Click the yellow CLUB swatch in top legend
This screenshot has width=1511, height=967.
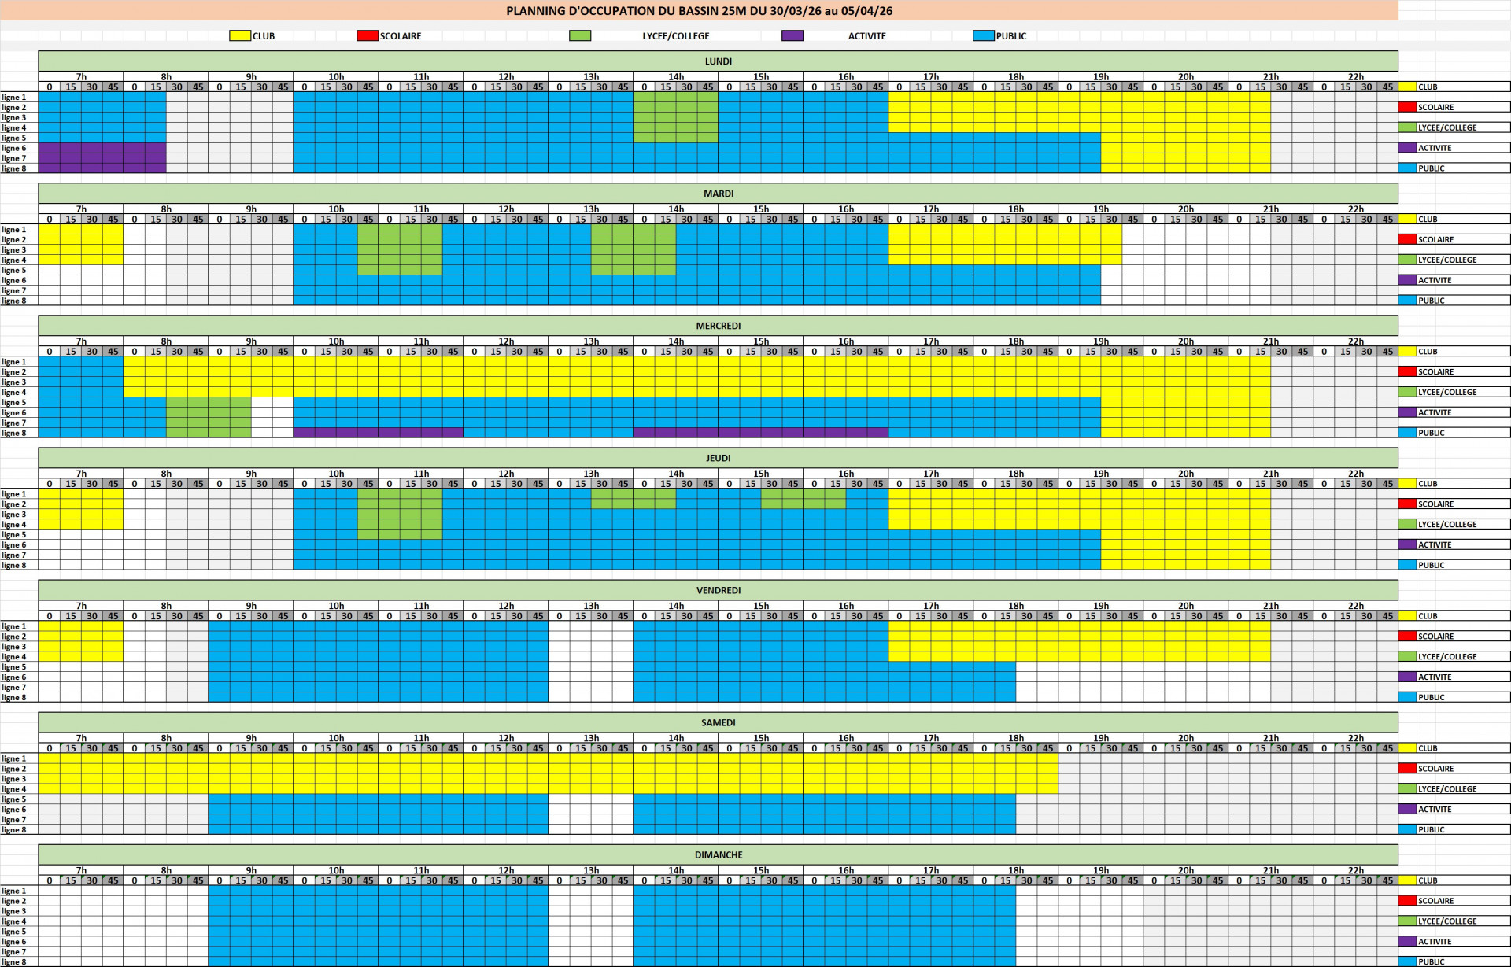(239, 35)
